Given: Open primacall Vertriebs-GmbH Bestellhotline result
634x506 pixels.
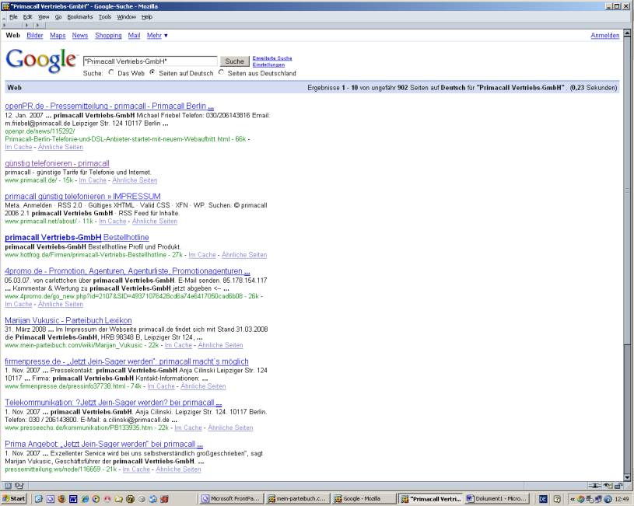Looking at the screenshot, I should pyautogui.click(x=77, y=237).
